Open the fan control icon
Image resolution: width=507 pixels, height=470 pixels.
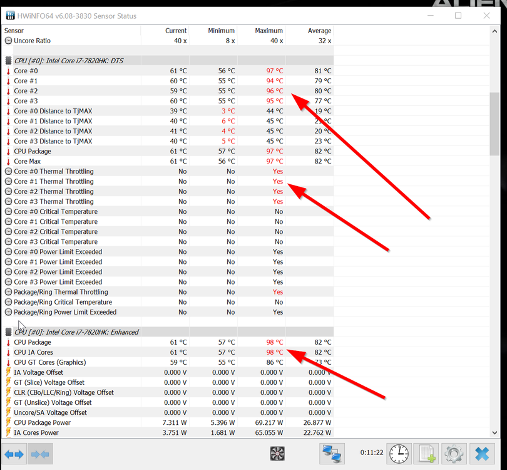[278, 454]
